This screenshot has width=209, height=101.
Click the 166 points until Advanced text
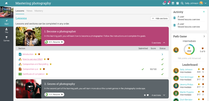(x=189, y=58)
